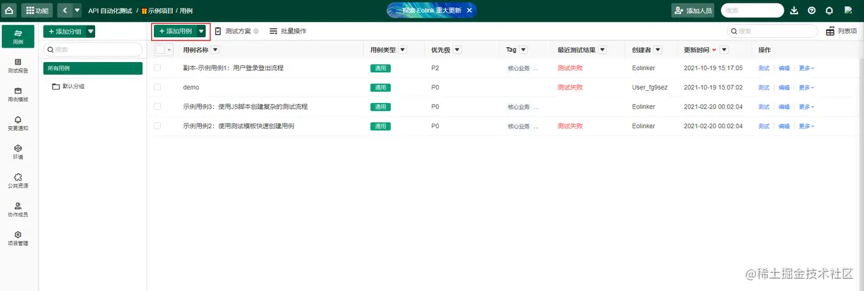The width and height of the screenshot is (864, 291).
Task: Navigate back with the left chevron
Action: click(x=64, y=11)
